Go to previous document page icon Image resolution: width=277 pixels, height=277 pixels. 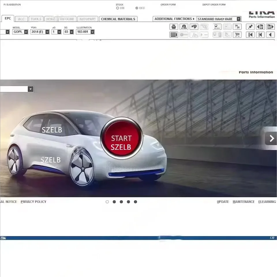coord(260,27)
